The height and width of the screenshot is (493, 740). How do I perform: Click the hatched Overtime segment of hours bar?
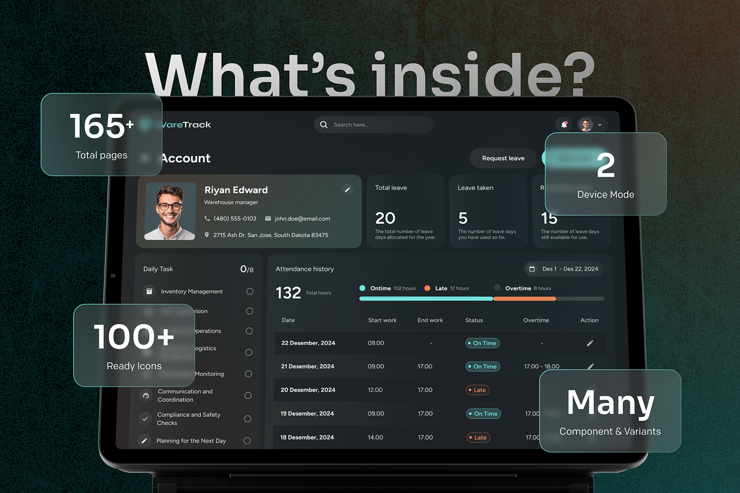tap(580, 299)
